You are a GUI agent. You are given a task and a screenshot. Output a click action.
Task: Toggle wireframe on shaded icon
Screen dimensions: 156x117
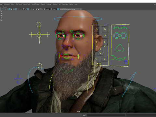coord(14,9)
